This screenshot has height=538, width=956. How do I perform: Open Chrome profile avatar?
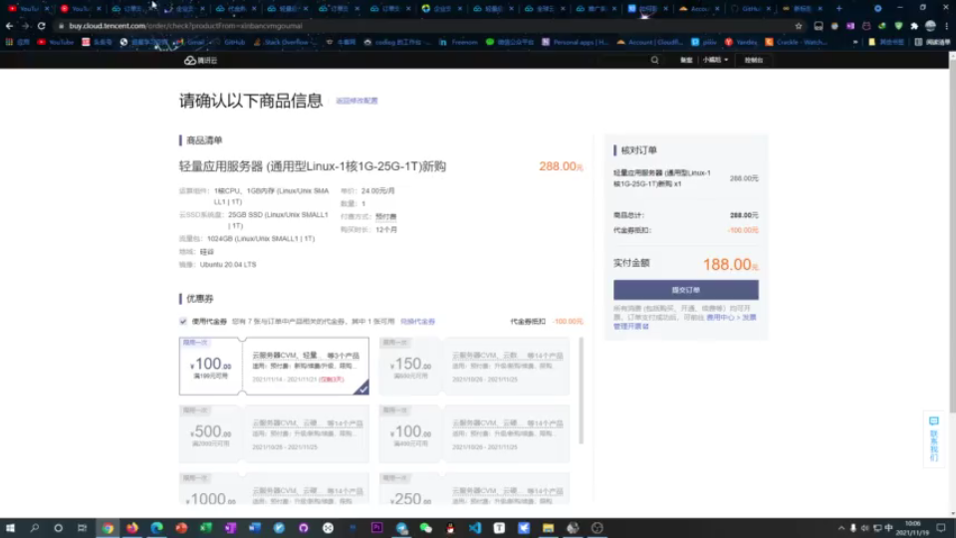(930, 26)
